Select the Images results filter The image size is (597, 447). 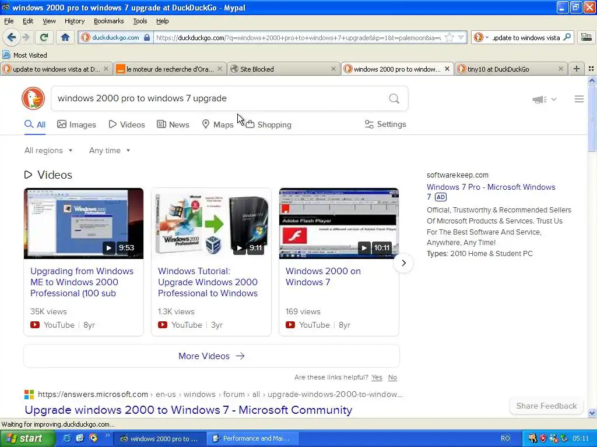coord(76,125)
